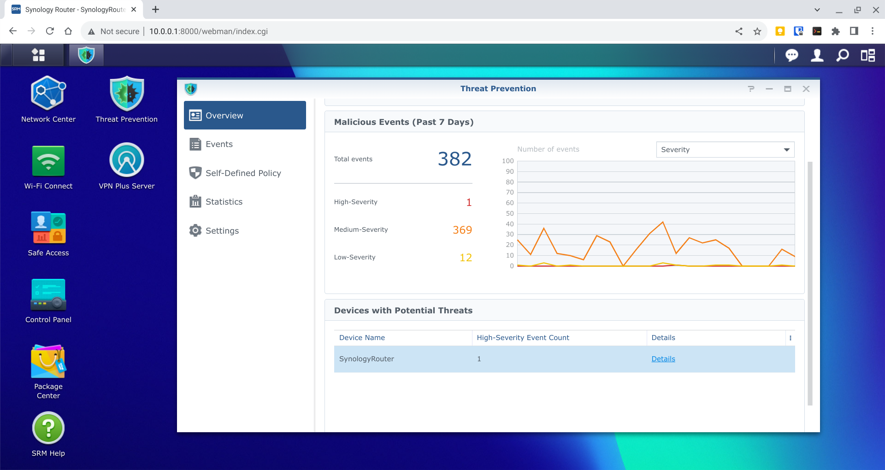Click total events value 382
Viewport: 885px width, 470px height.
pos(454,159)
